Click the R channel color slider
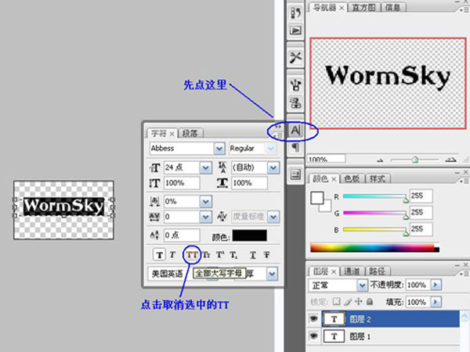 point(375,196)
